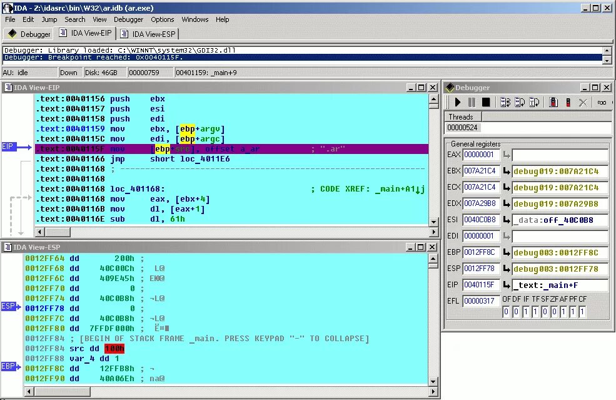The width and height of the screenshot is (616, 400).
Task: Toggle the IF interrupt flag bit
Action: [525, 311]
